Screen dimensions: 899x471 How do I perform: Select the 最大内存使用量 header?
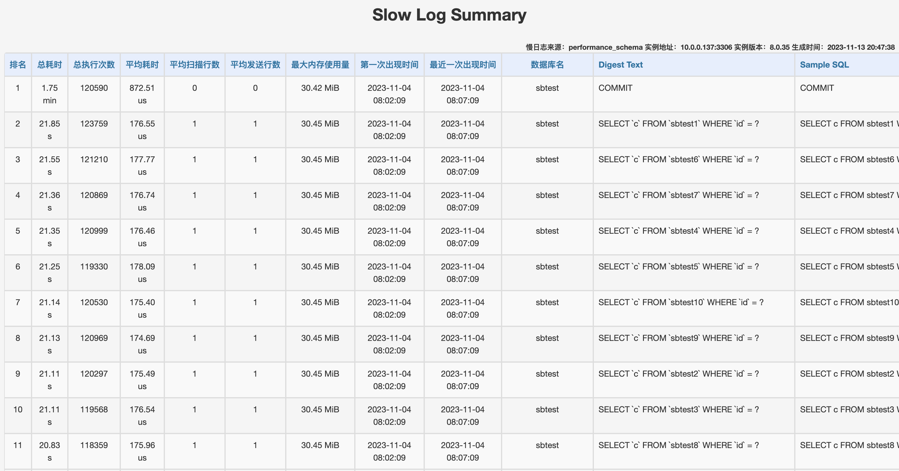(x=320, y=65)
